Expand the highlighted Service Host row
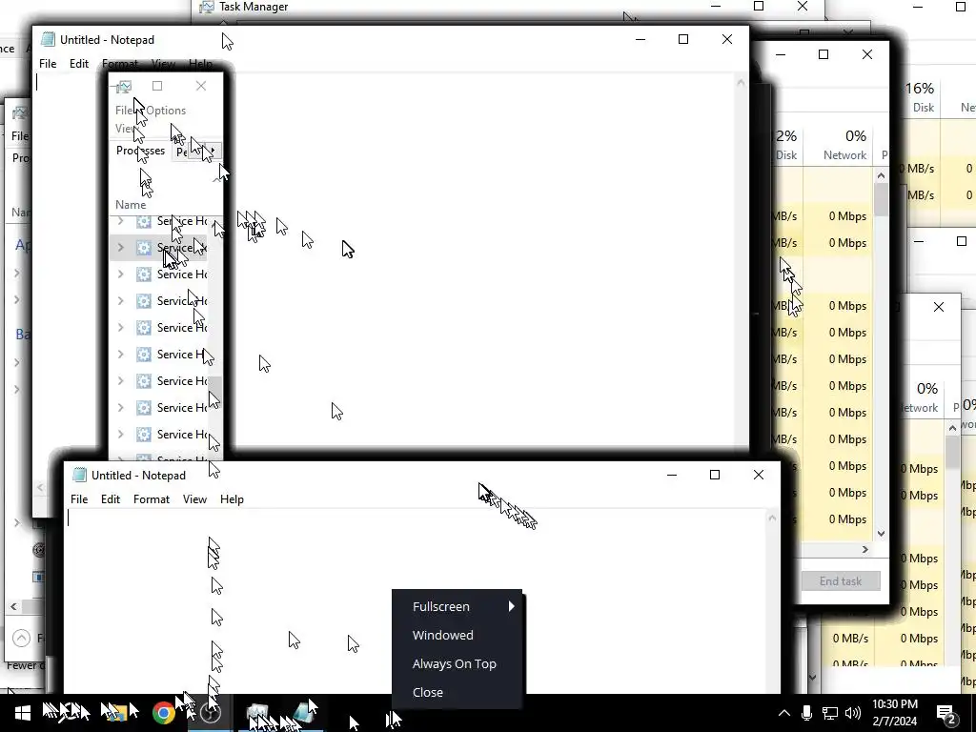This screenshot has width=976, height=732. (121, 248)
